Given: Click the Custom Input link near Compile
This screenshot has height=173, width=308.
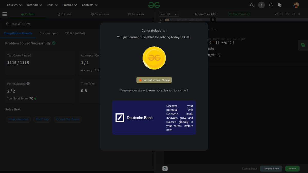Looking at the screenshot, I should 249,169.
